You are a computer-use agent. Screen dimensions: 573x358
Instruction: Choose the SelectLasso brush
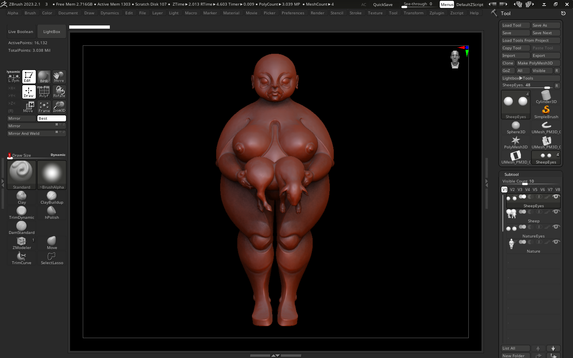point(52,258)
